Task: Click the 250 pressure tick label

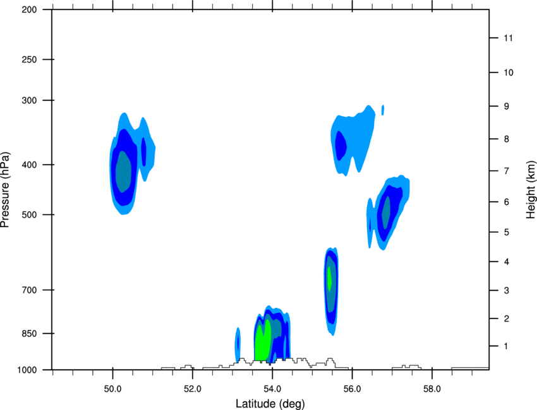Action: (x=29, y=59)
